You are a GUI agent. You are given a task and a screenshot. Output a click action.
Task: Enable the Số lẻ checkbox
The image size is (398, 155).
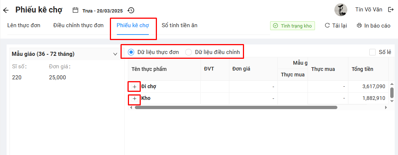373,52
